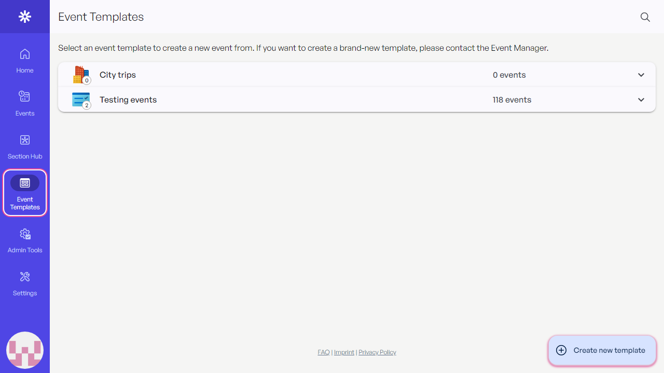Expand the Testing events chevron

click(x=641, y=100)
